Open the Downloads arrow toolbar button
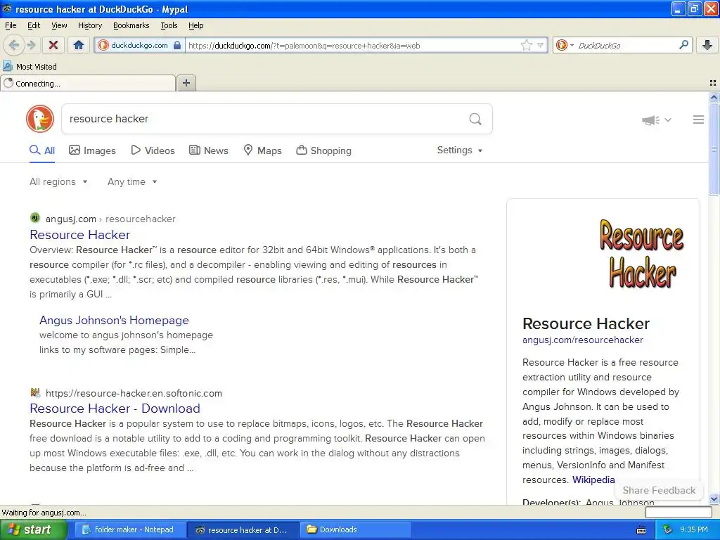 707,45
